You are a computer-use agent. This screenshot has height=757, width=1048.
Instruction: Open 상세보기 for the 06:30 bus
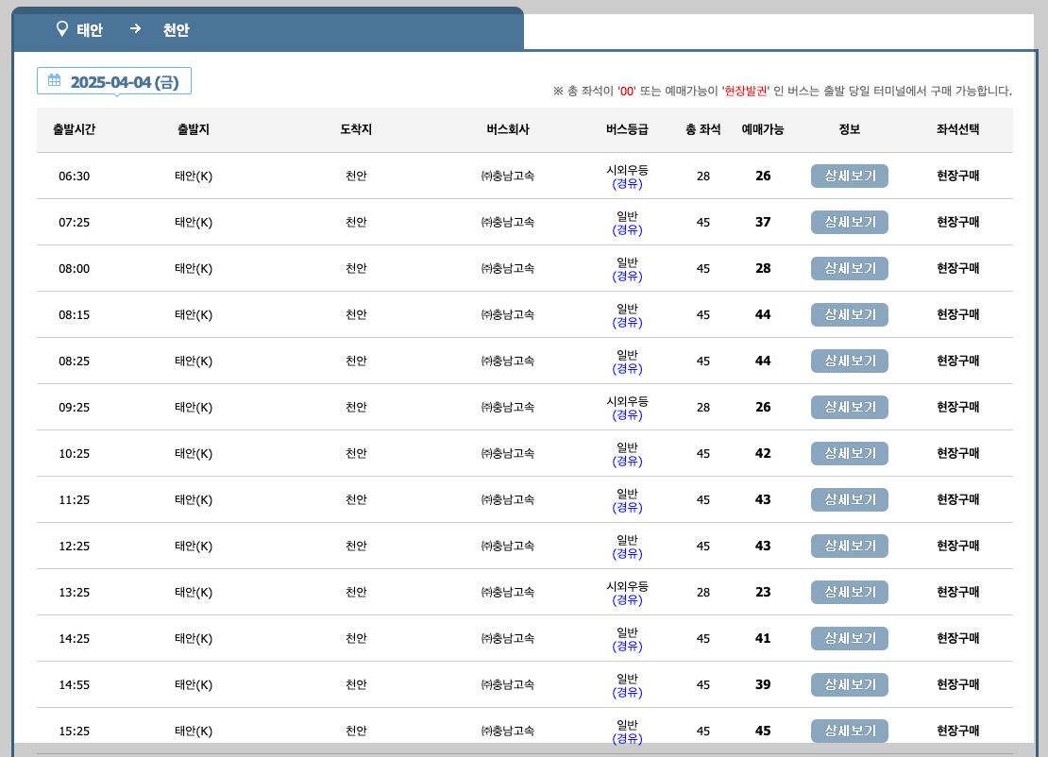pyautogui.click(x=850, y=176)
